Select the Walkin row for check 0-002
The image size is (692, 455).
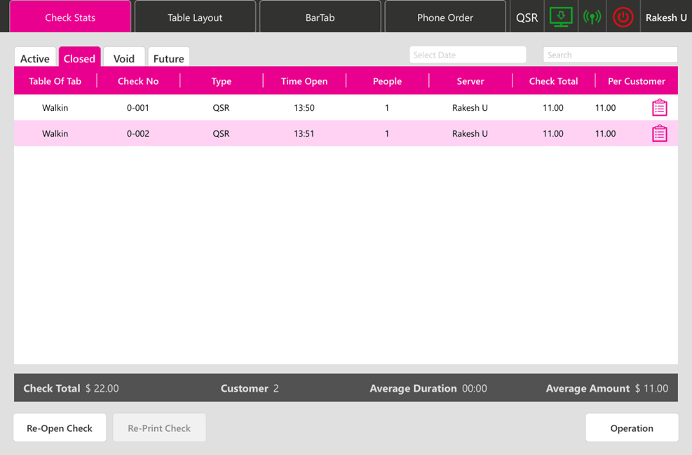(55, 133)
